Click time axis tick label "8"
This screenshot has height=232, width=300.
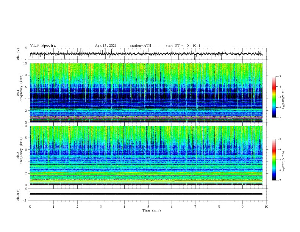click(x=219, y=207)
